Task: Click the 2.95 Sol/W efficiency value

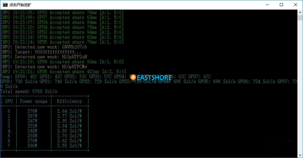Action: pos(70,121)
